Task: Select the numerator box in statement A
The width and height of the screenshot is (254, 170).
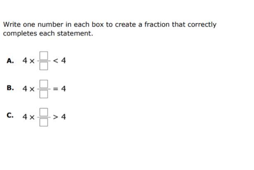Action: [x=44, y=56]
